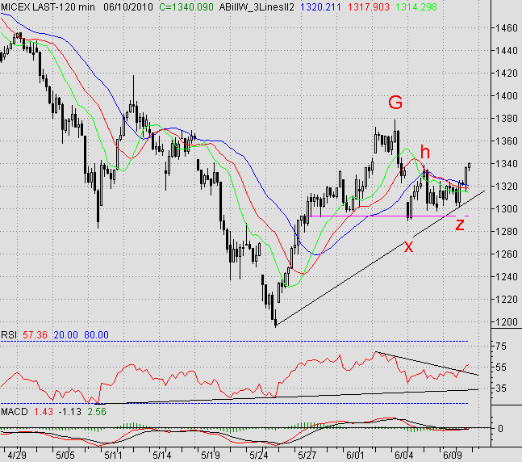Click the 1240 price axis label
522x462 pixels.
click(x=507, y=277)
